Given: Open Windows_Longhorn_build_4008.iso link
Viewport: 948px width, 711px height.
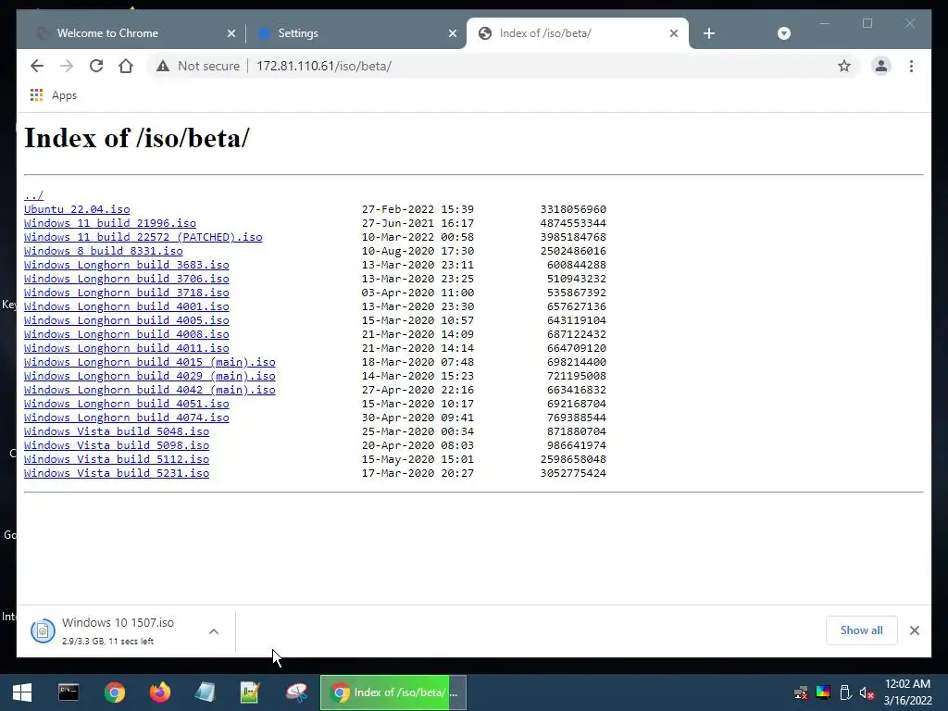Looking at the screenshot, I should (126, 334).
